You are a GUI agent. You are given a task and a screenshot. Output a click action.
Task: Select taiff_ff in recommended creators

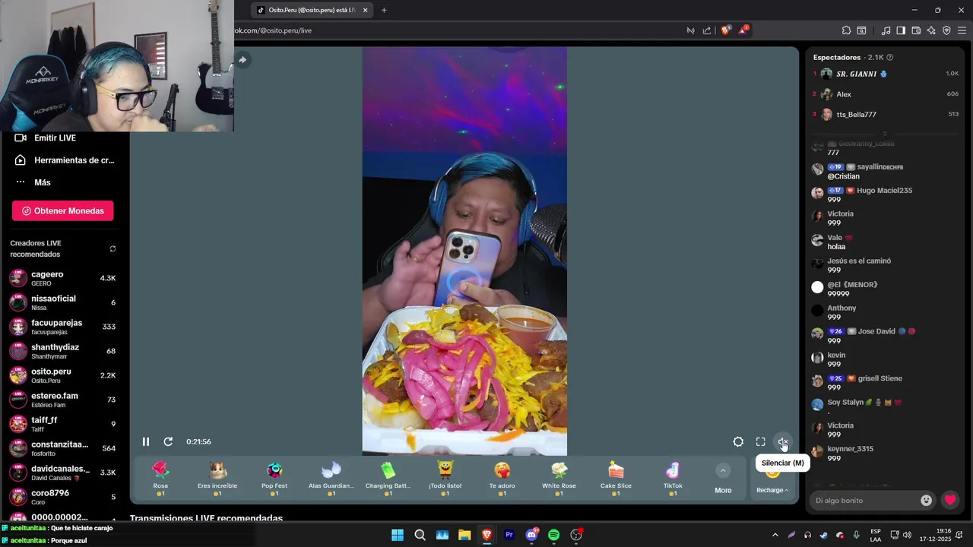click(x=62, y=424)
